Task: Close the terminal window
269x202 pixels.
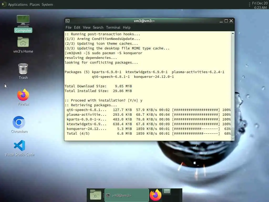Action: (x=231, y=21)
